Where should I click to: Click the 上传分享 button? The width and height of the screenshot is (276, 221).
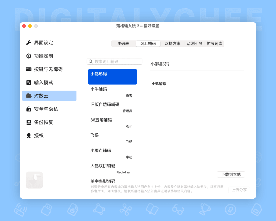(x=239, y=190)
